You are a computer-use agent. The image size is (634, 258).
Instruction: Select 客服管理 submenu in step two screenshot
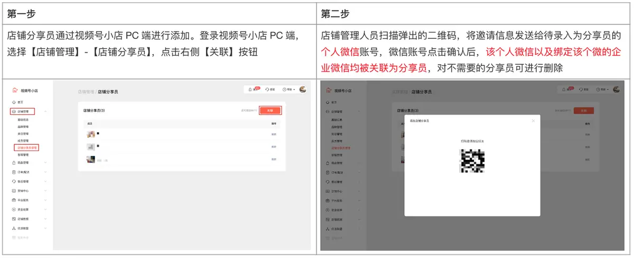coord(337,155)
